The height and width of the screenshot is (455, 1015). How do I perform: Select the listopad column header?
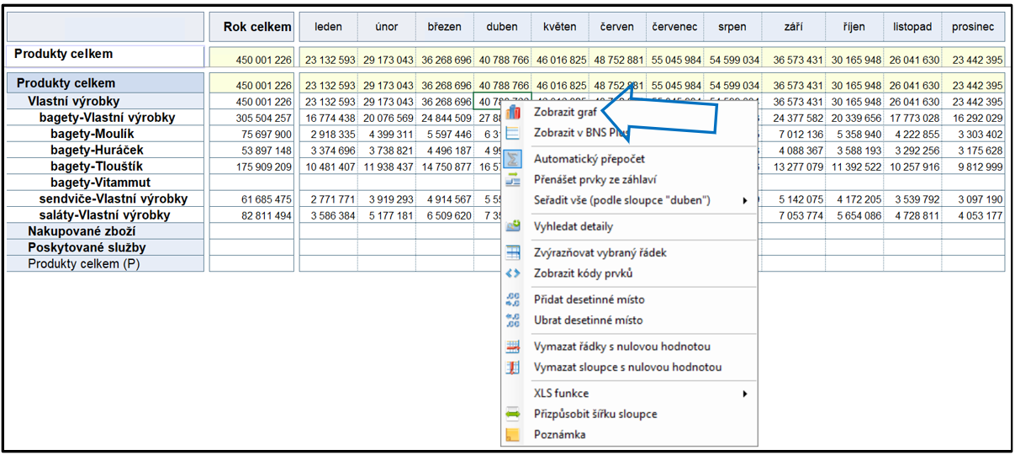click(912, 27)
